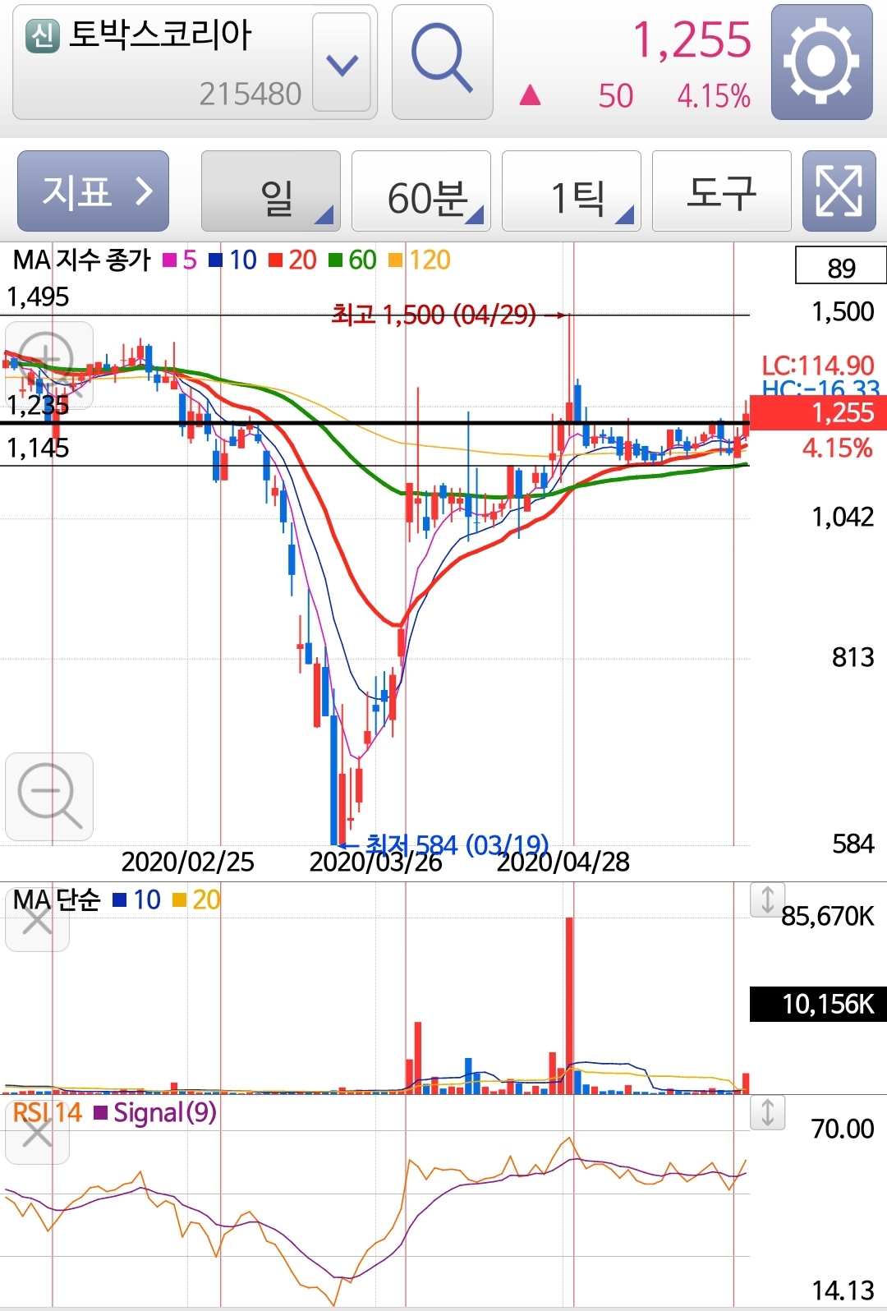Tap the current price 1,255 header
This screenshot has width=887, height=1311.
(x=692, y=39)
